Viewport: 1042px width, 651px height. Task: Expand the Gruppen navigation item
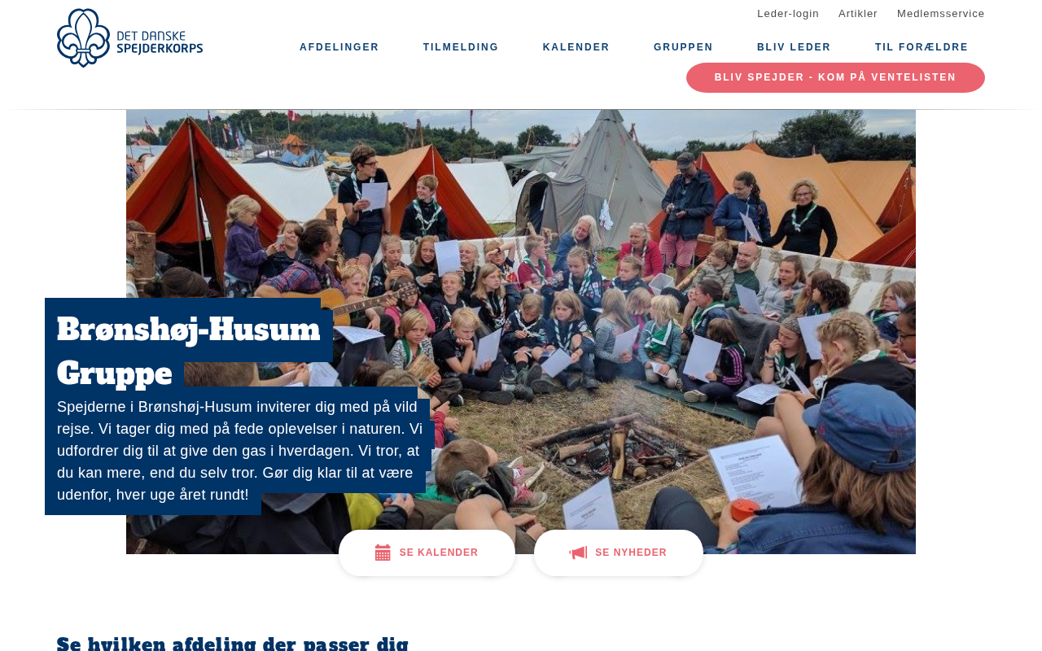[683, 47]
